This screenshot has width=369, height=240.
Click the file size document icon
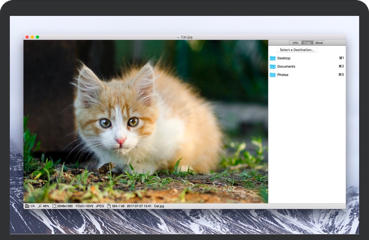click(109, 206)
